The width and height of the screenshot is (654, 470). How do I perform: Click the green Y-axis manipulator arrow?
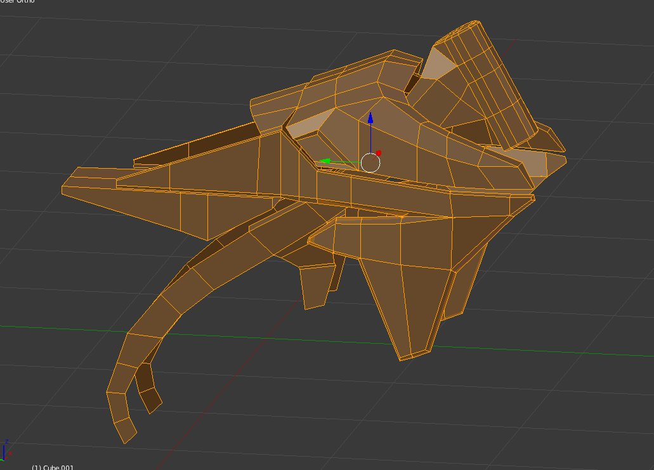point(325,161)
